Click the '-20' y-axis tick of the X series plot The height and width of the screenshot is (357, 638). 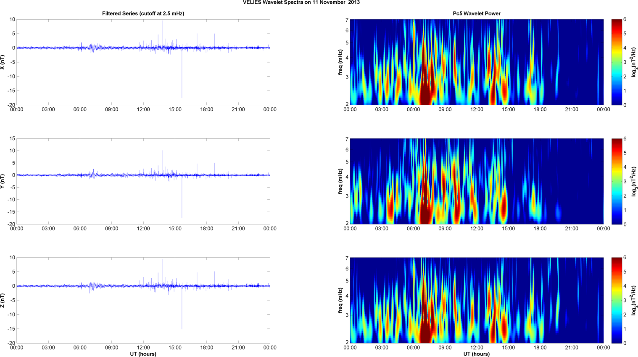click(x=11, y=105)
